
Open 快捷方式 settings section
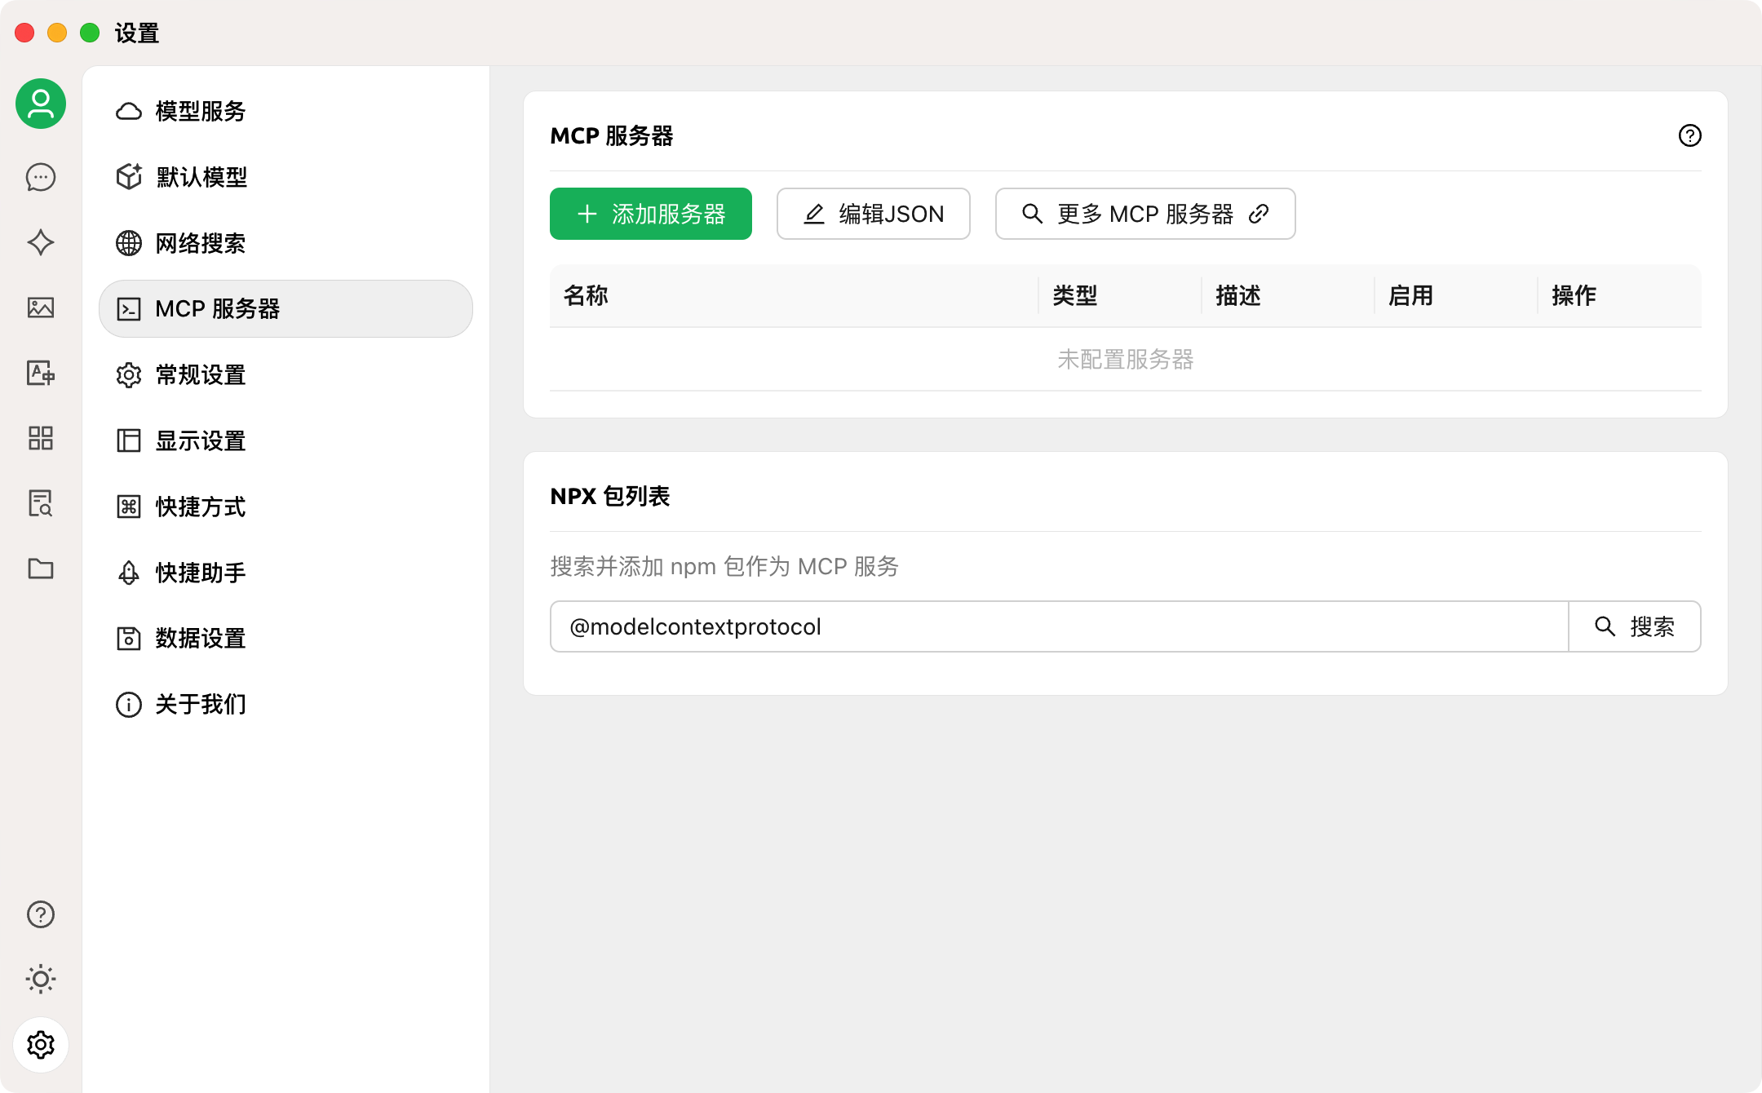(201, 507)
